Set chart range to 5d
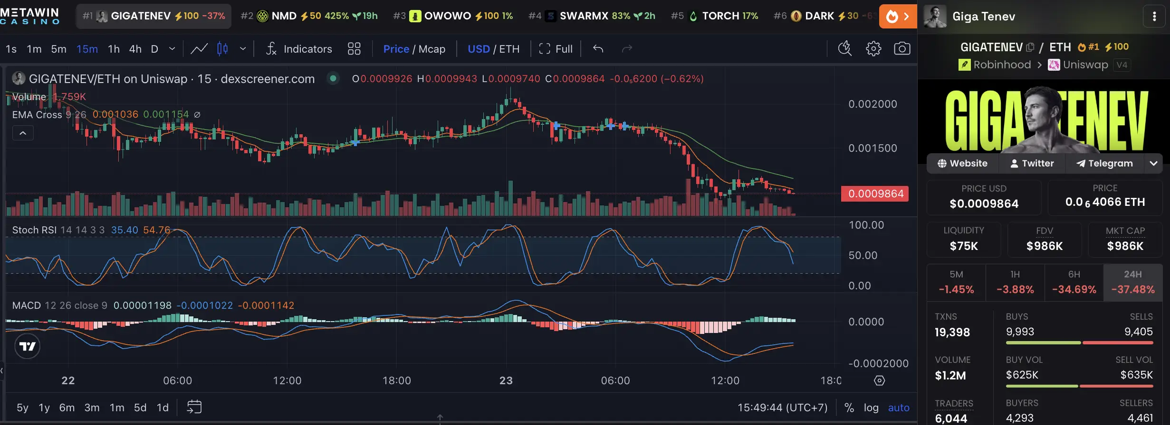Image resolution: width=1170 pixels, height=425 pixels. pyautogui.click(x=140, y=407)
